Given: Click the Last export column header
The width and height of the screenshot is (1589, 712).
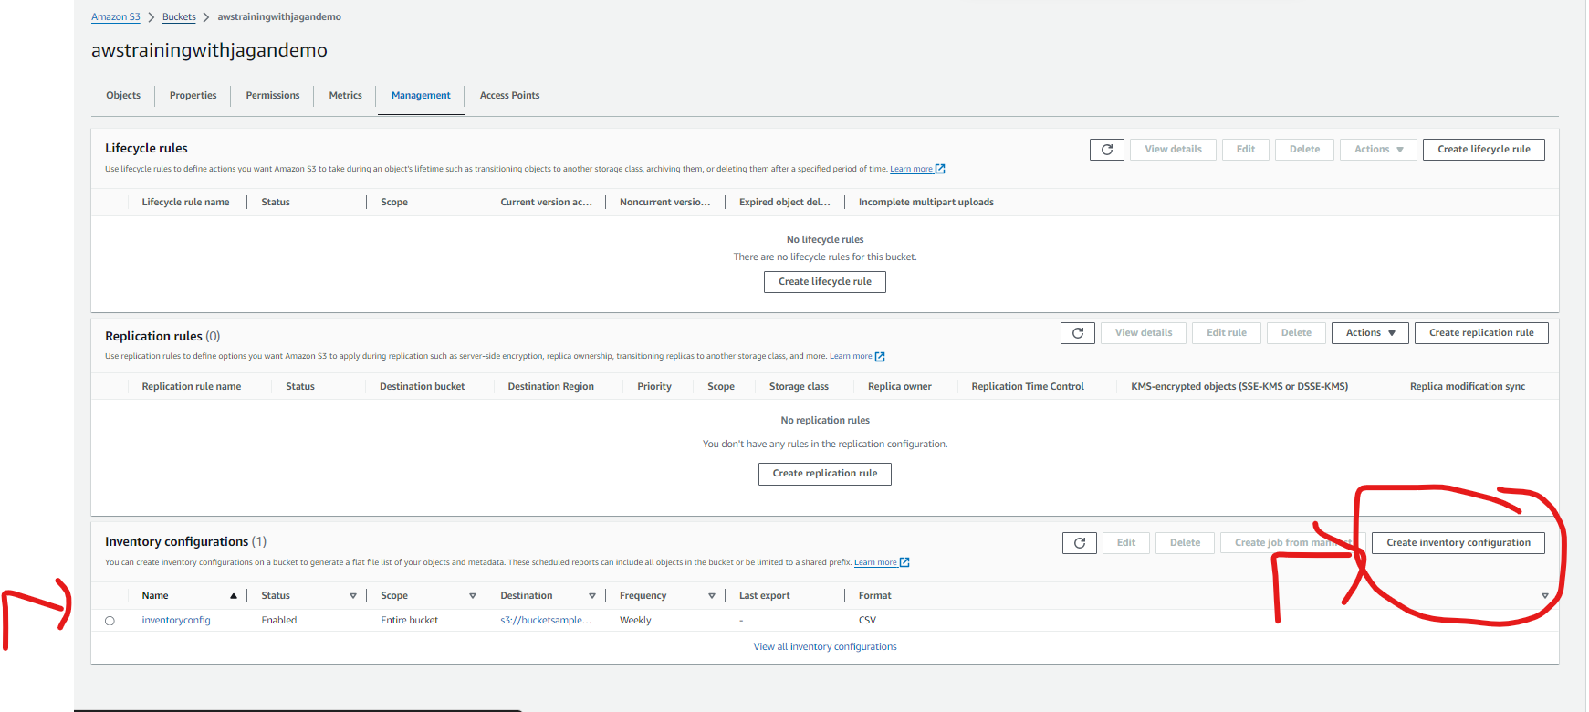Looking at the screenshot, I should [765, 596].
